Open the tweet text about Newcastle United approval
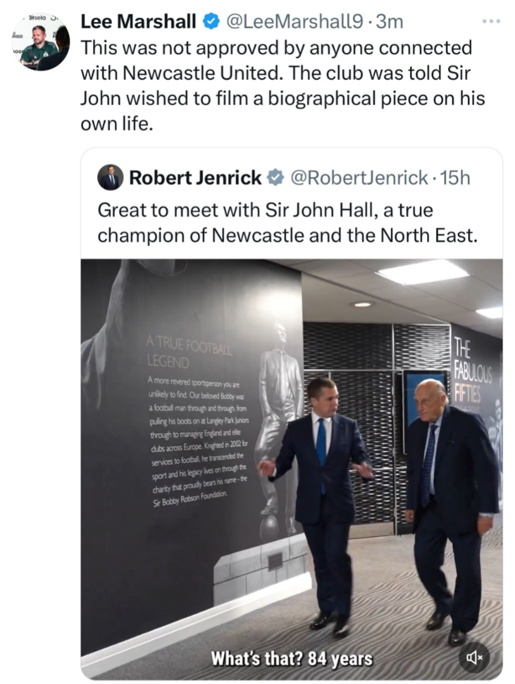 pos(283,85)
